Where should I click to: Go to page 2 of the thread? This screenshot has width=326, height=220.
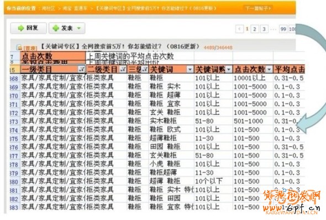255,29
